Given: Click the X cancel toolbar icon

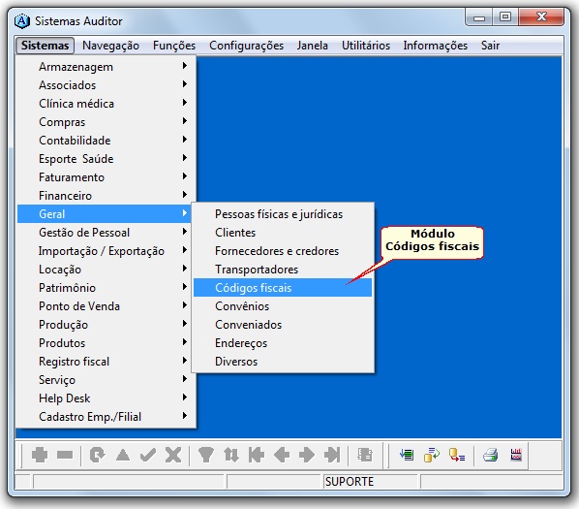Looking at the screenshot, I should tap(173, 455).
